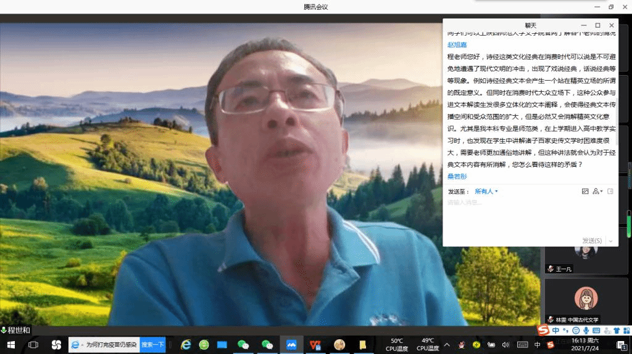Viewport: 632px width, 354px height.
Task: Toggle Sogou voice input microphone icon
Action: (x=585, y=331)
